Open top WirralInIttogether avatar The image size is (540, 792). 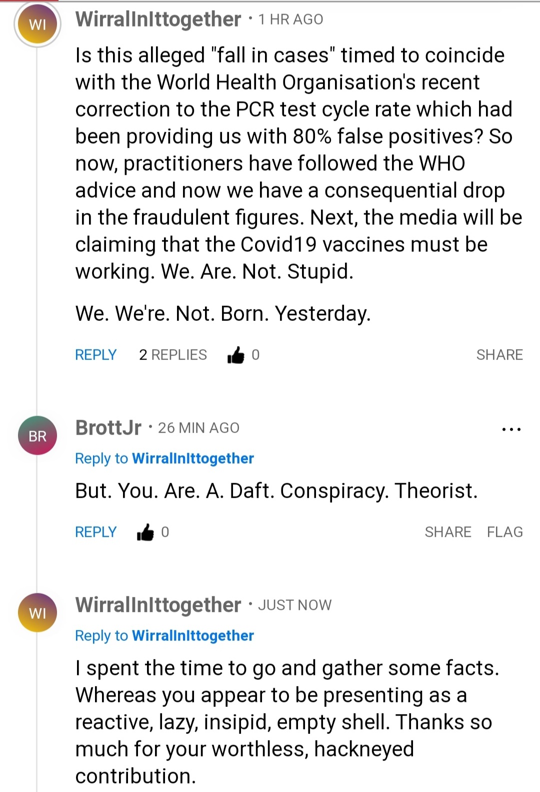[37, 24]
